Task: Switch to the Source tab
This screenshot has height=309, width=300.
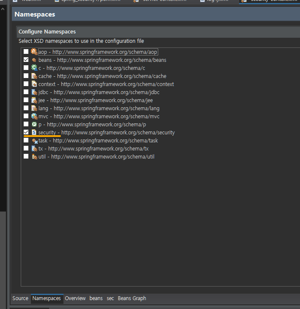Action: coord(20,298)
